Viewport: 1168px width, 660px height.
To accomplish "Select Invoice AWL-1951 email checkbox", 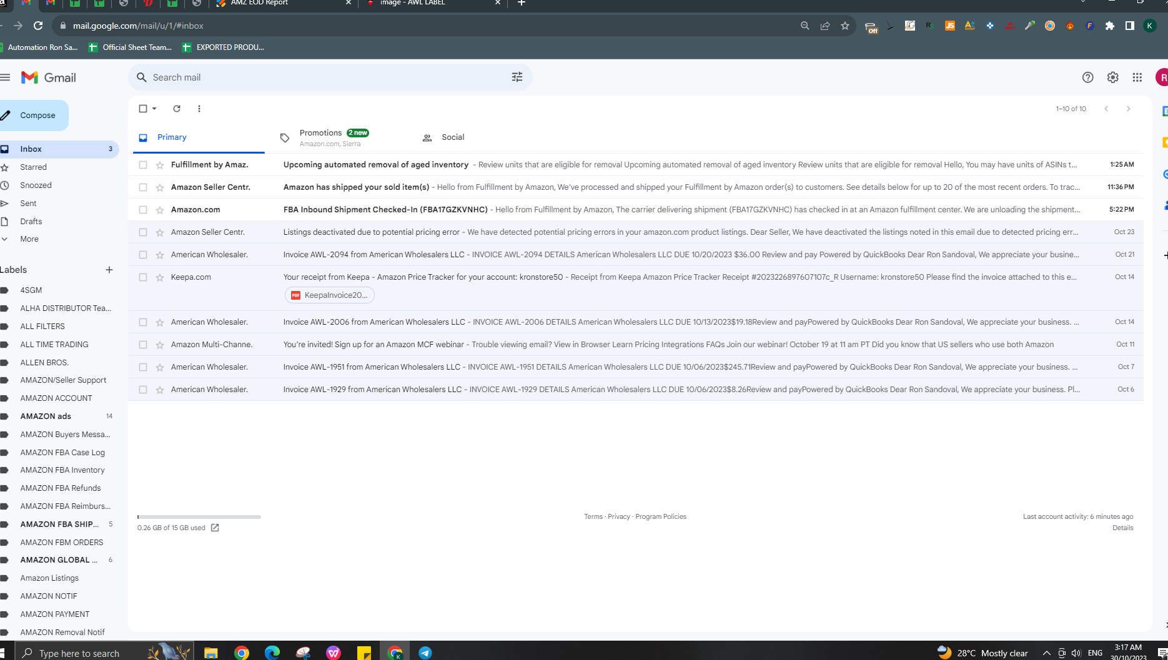I will click(143, 367).
